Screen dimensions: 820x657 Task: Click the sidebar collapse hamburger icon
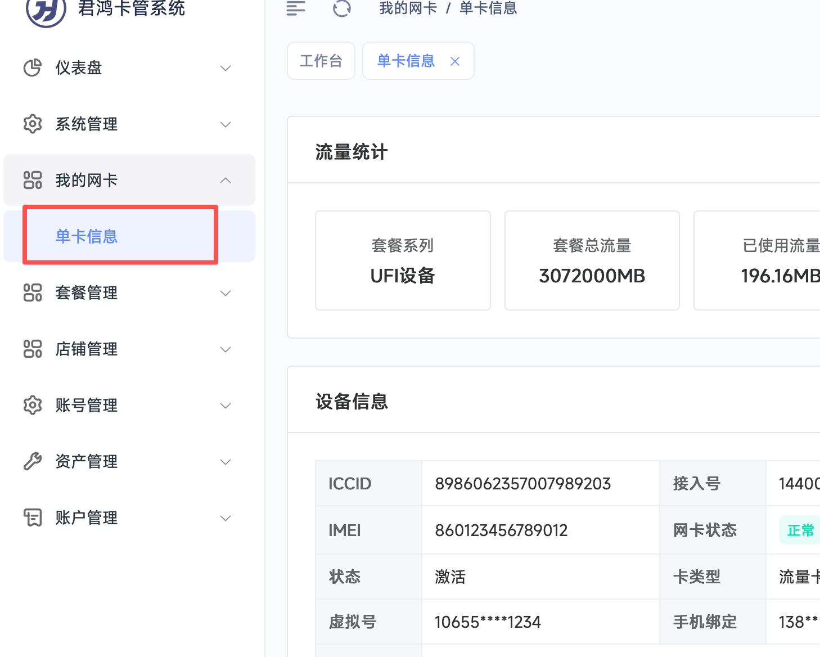pyautogui.click(x=295, y=8)
